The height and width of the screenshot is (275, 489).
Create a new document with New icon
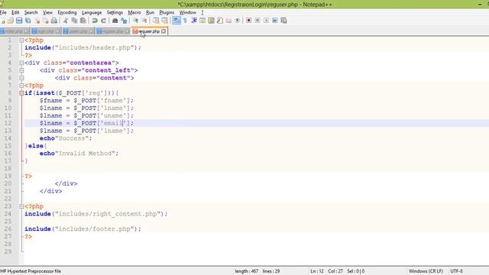pos(2,21)
